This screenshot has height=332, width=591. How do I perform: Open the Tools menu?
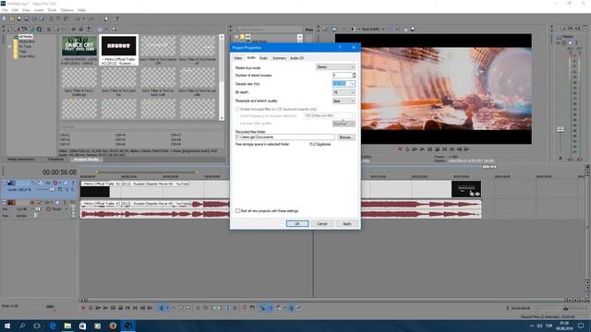click(52, 10)
